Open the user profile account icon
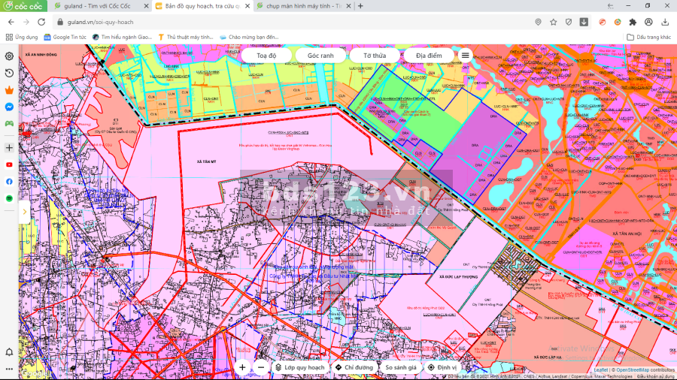This screenshot has height=380, width=677. [648, 22]
